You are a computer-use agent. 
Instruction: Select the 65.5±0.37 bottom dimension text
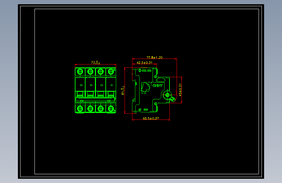click(x=151, y=118)
